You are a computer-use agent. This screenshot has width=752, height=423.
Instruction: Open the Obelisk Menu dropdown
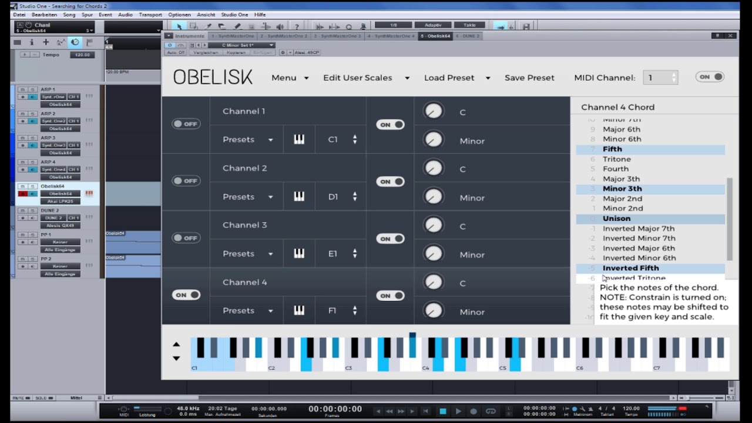pyautogui.click(x=290, y=78)
